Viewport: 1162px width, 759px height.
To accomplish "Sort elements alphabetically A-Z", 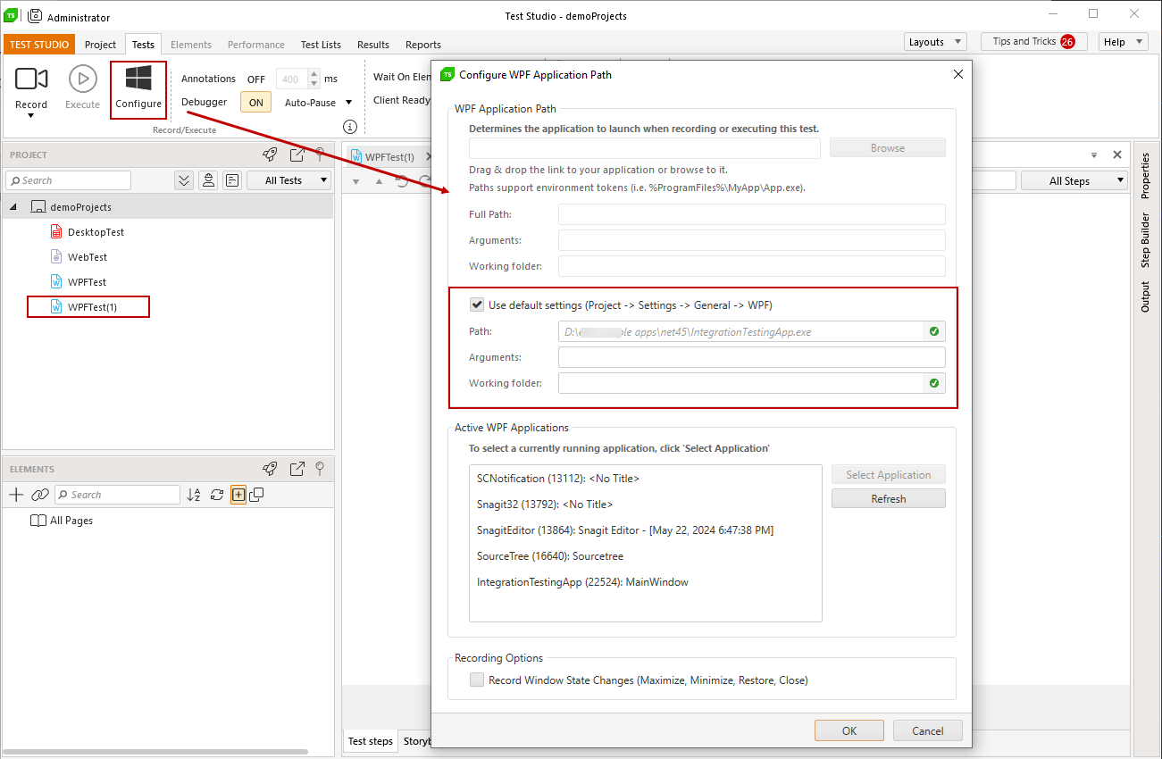I will click(194, 495).
